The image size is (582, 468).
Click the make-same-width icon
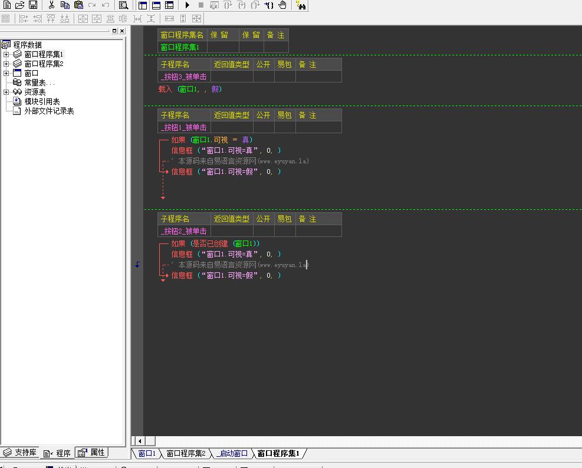click(170, 18)
